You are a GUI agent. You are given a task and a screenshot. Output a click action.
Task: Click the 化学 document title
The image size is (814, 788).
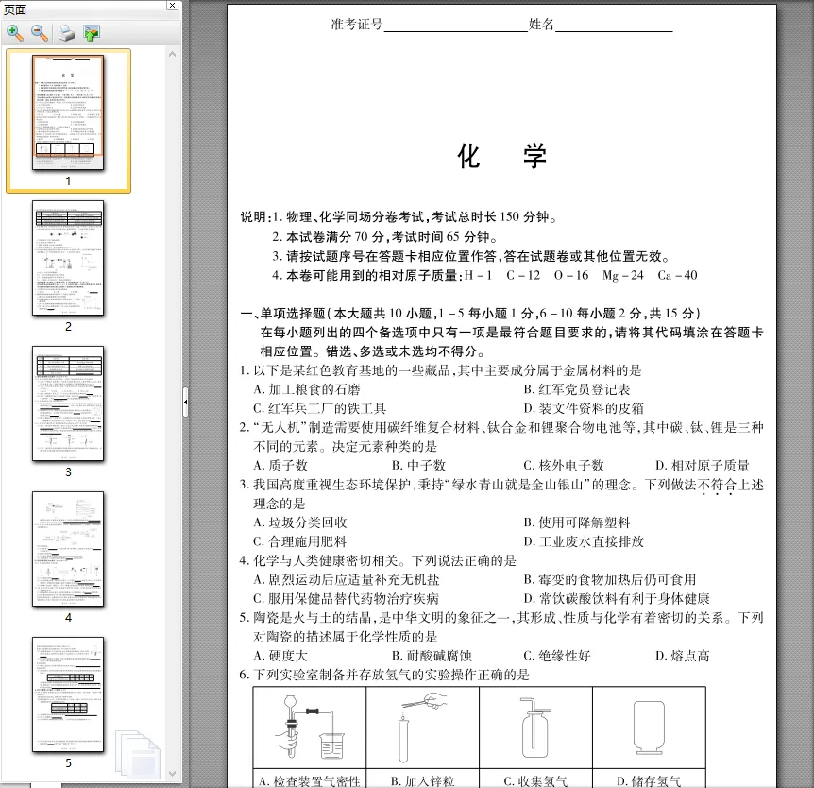[500, 156]
